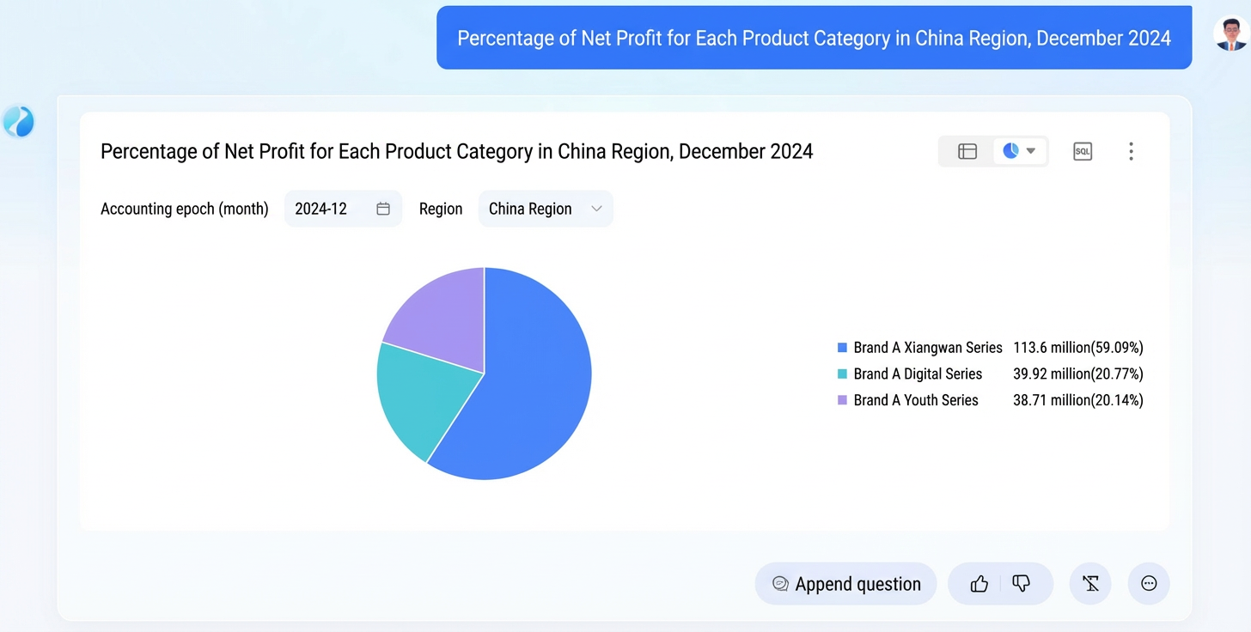The image size is (1251, 632).
Task: Give a thumbs up rating
Action: point(979,584)
